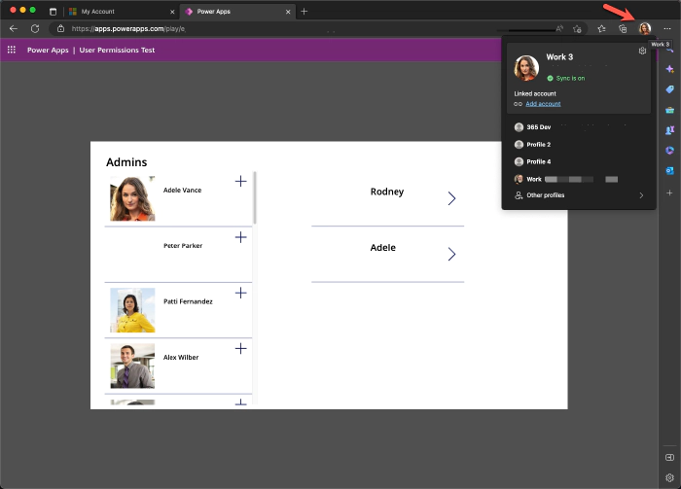Add Patti Fernandez using her plus icon

[x=241, y=293]
